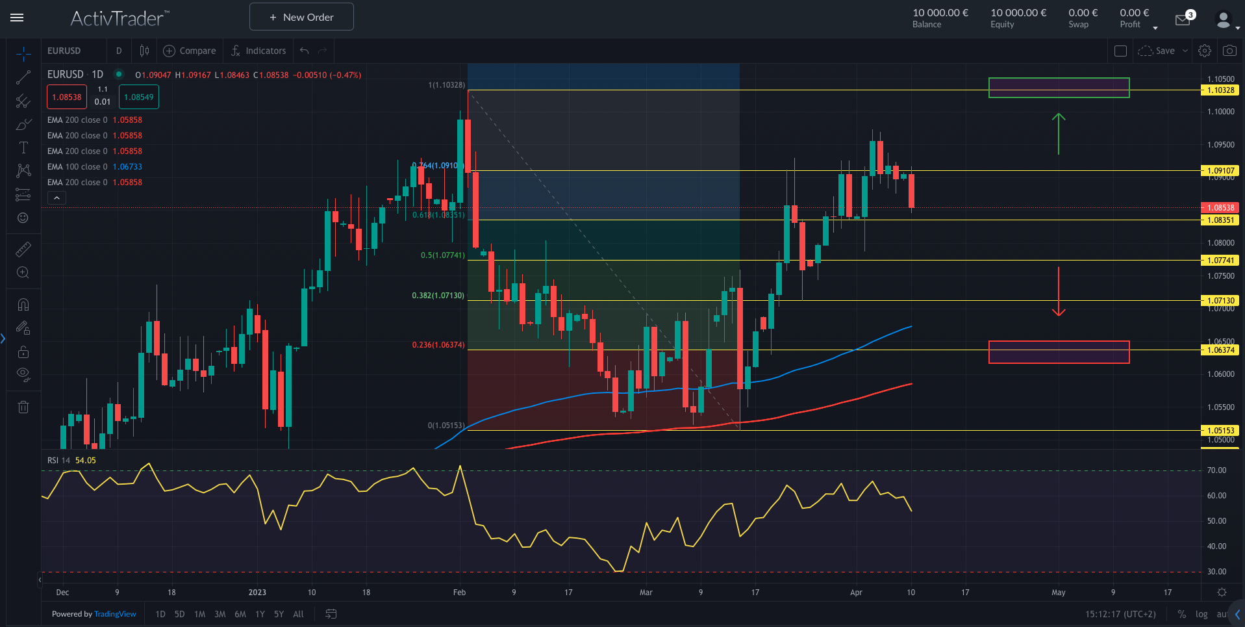1245x627 pixels.
Task: Open the Save dropdown chevron
Action: pos(1185,51)
